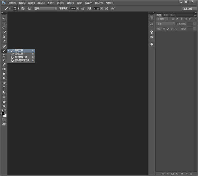
Task: Open the opacity 100% dropdown arrow
Action: pyautogui.click(x=78, y=8)
